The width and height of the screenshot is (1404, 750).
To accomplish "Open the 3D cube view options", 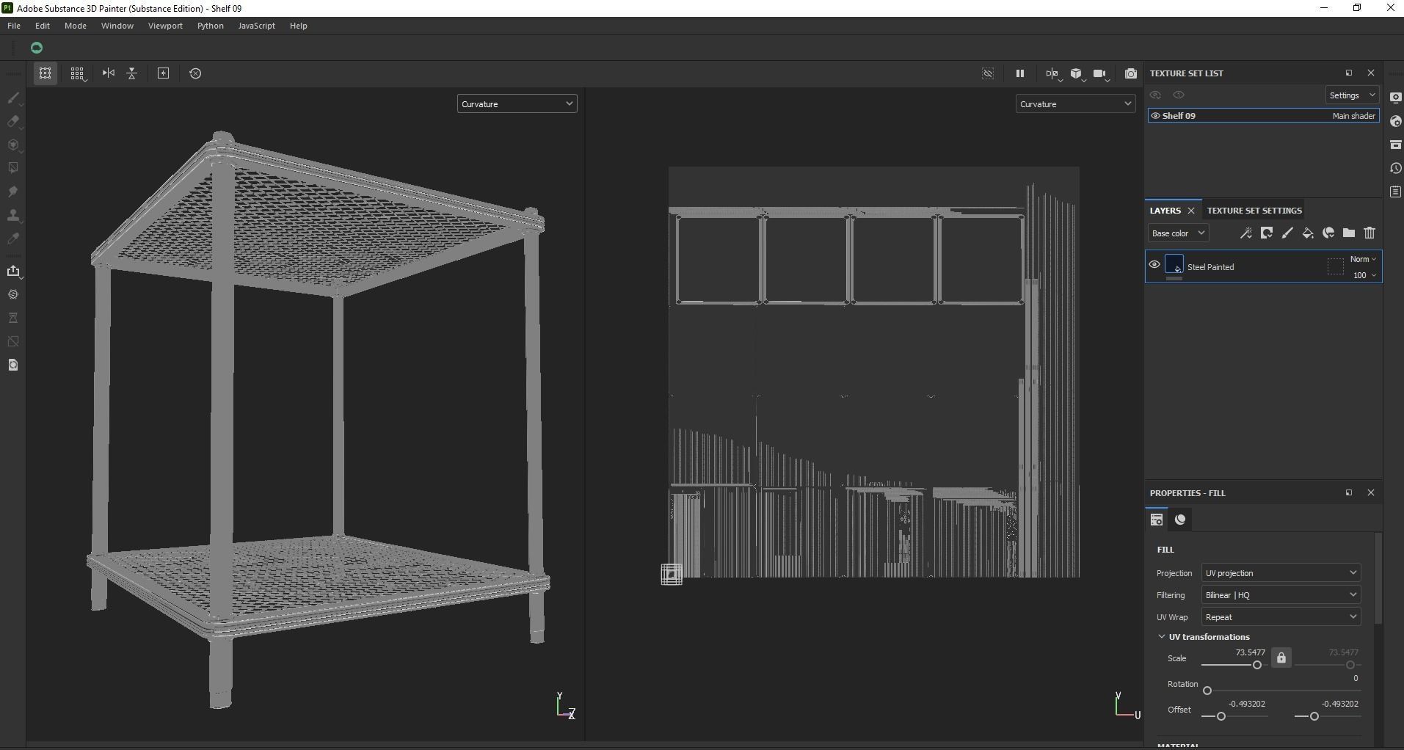I will 1077,73.
